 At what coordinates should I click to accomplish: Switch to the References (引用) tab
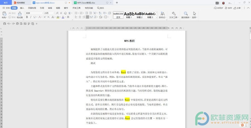pos(42,8)
